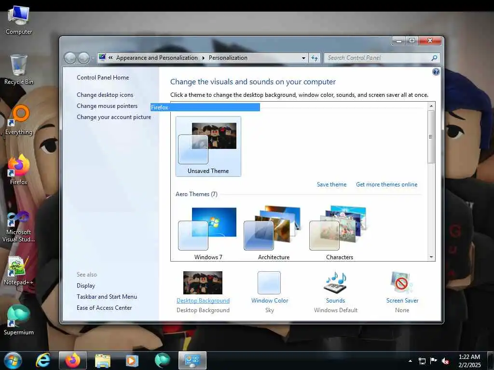
Task: Click the Screen Saver text link
Action: (x=402, y=301)
